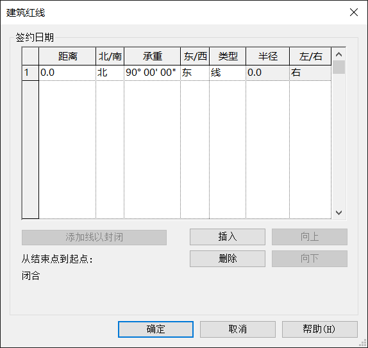Screen dimensions: 368x348
Task: Select the scrollbar thumb in the table
Action: click(x=339, y=67)
